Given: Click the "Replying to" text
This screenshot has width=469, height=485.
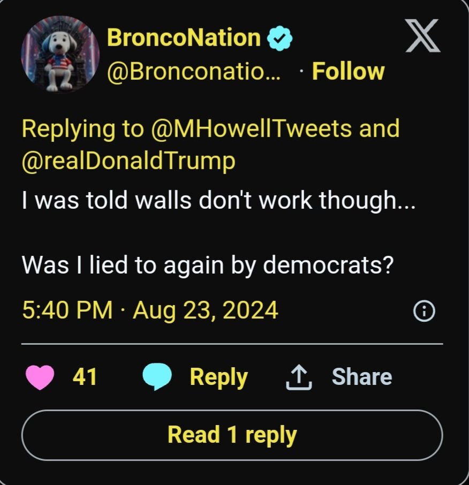Looking at the screenshot, I should point(83,128).
